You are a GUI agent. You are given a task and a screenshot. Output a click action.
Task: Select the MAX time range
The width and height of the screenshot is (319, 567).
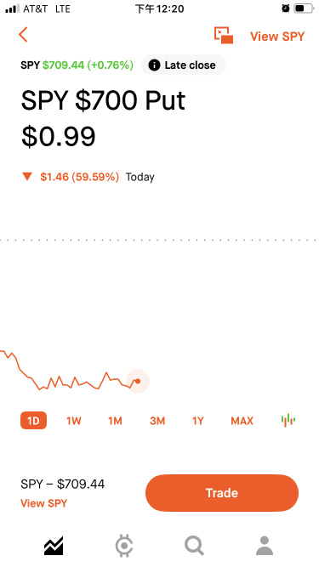(242, 421)
